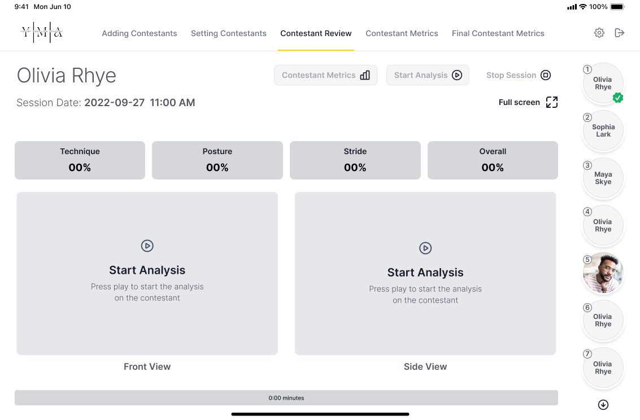Open the settings gear icon
Image resolution: width=640 pixels, height=420 pixels.
pyautogui.click(x=599, y=33)
